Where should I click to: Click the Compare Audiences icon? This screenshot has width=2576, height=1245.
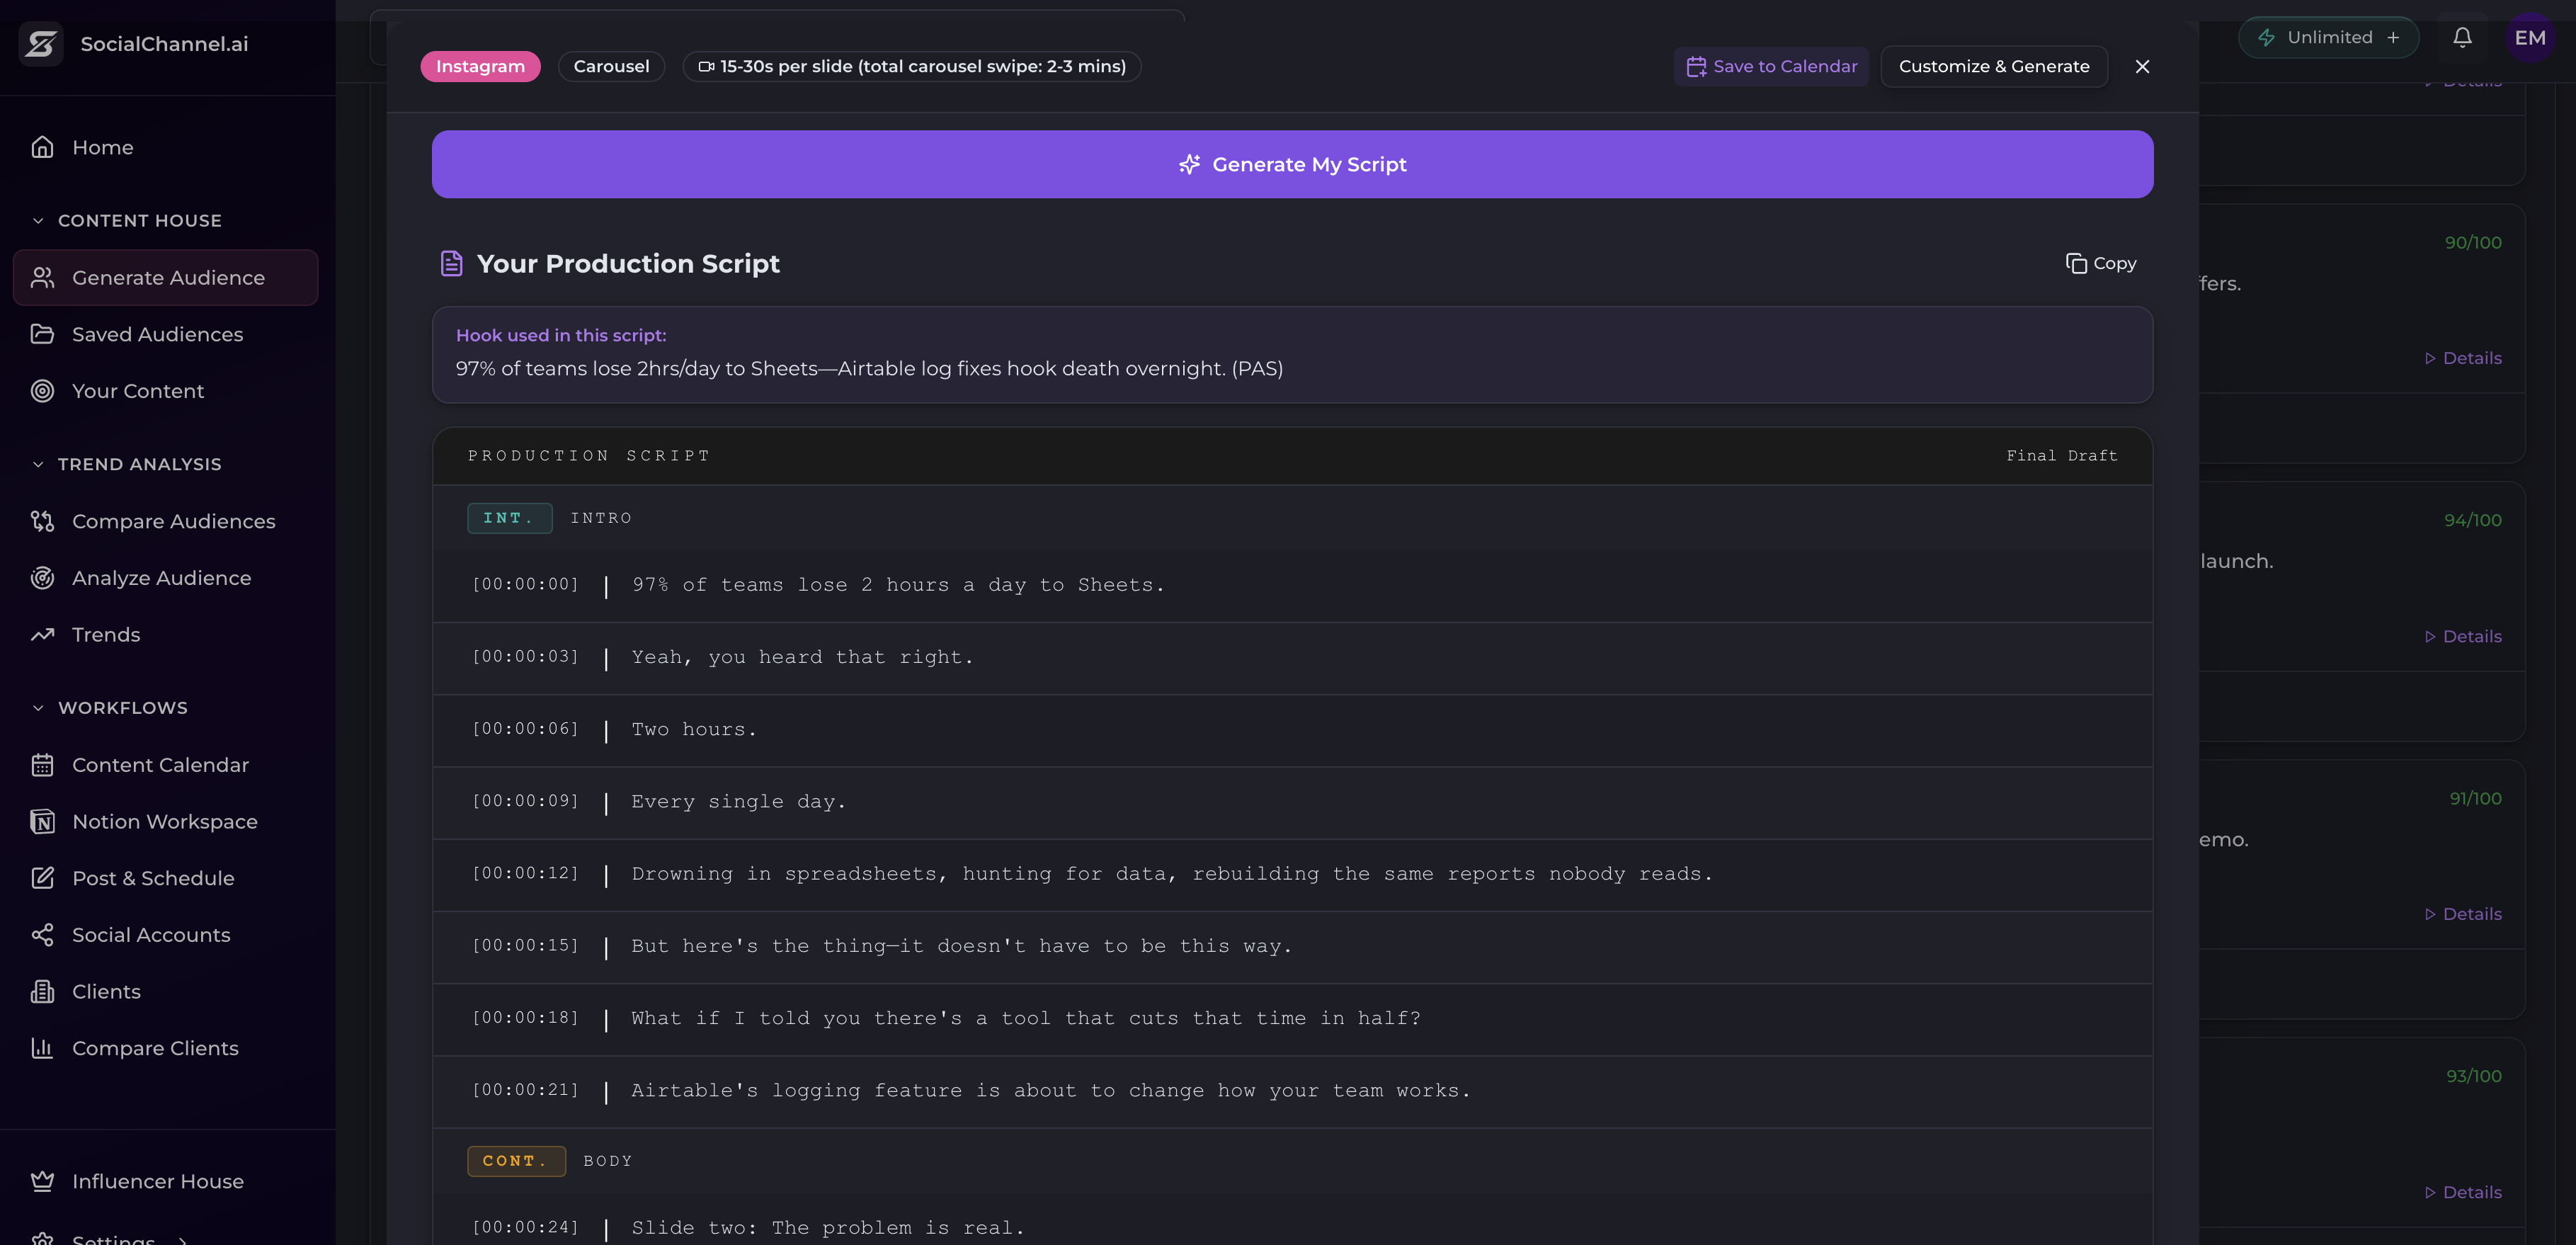[42, 521]
